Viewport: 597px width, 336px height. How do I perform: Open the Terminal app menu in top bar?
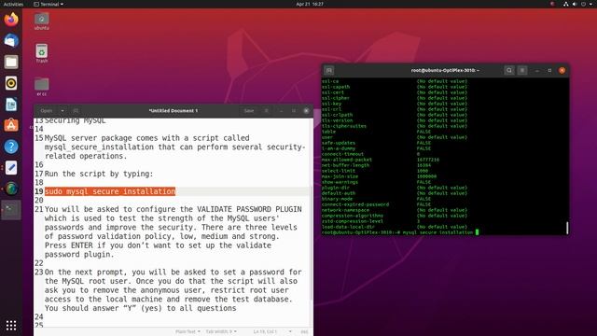click(49, 4)
